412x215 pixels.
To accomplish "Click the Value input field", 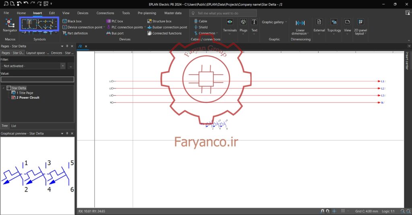I will click(x=37, y=79).
